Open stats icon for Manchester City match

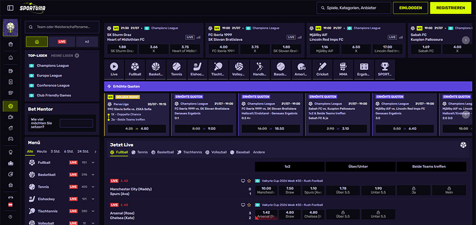coord(243,181)
